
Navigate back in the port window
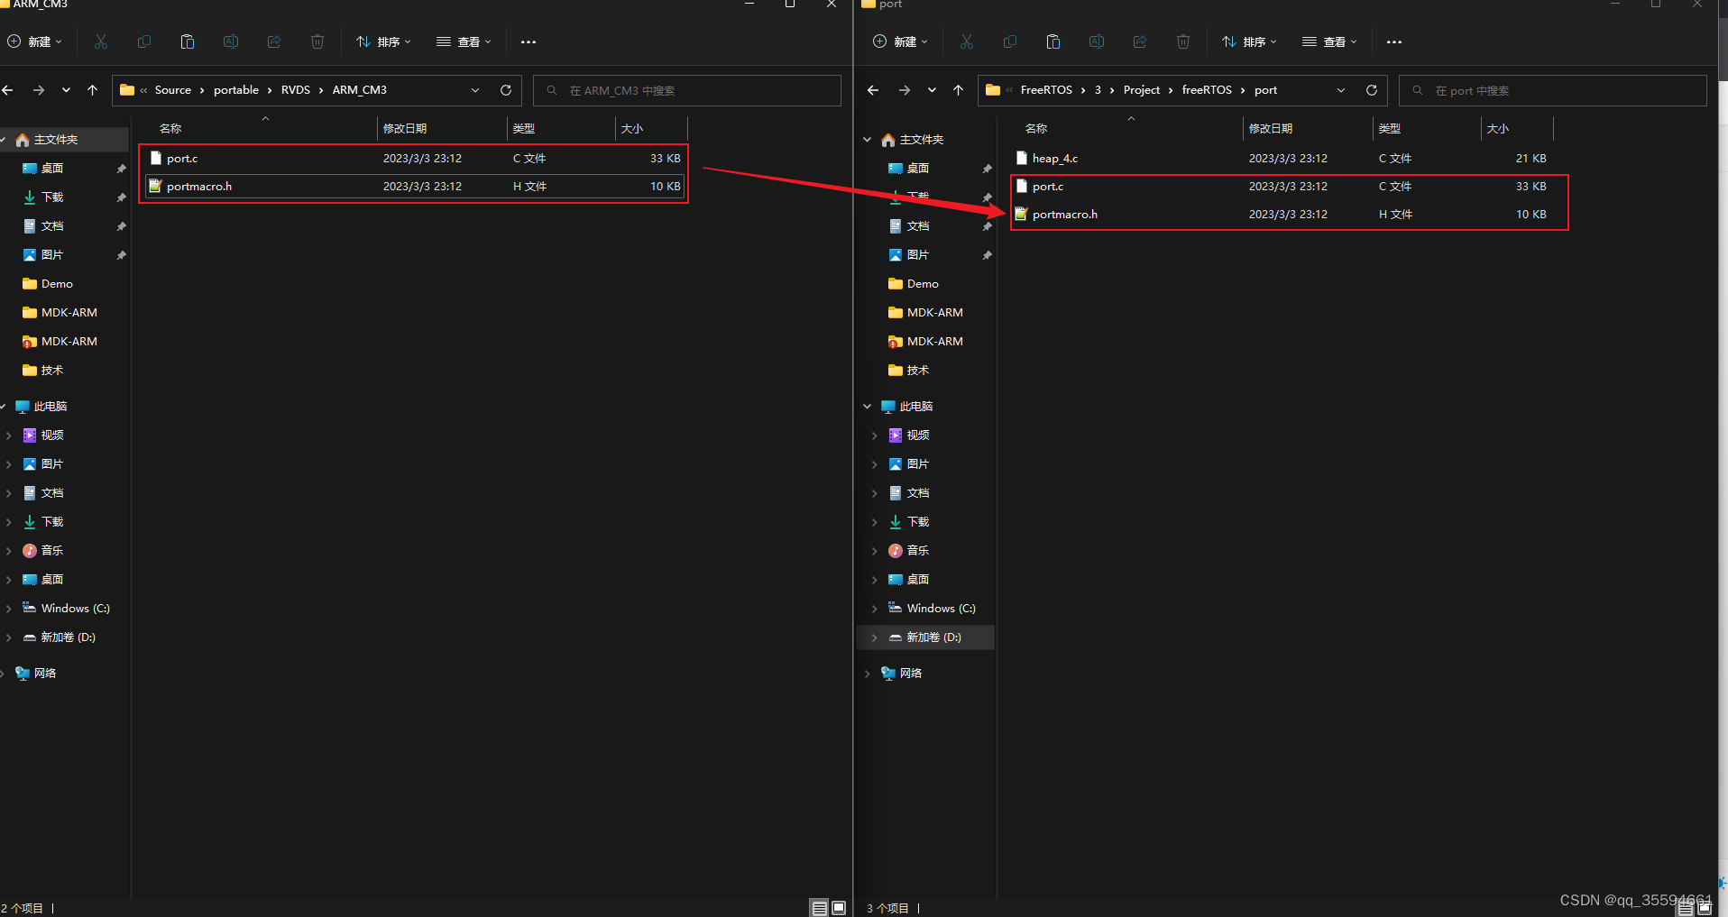(872, 90)
